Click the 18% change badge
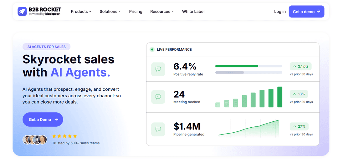The image size is (338, 168). tap(299, 94)
